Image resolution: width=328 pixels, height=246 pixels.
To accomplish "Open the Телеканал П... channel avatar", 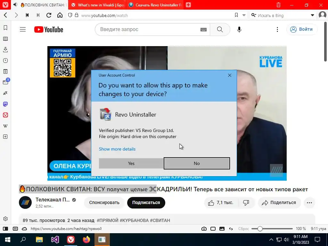I will [x=25, y=202].
